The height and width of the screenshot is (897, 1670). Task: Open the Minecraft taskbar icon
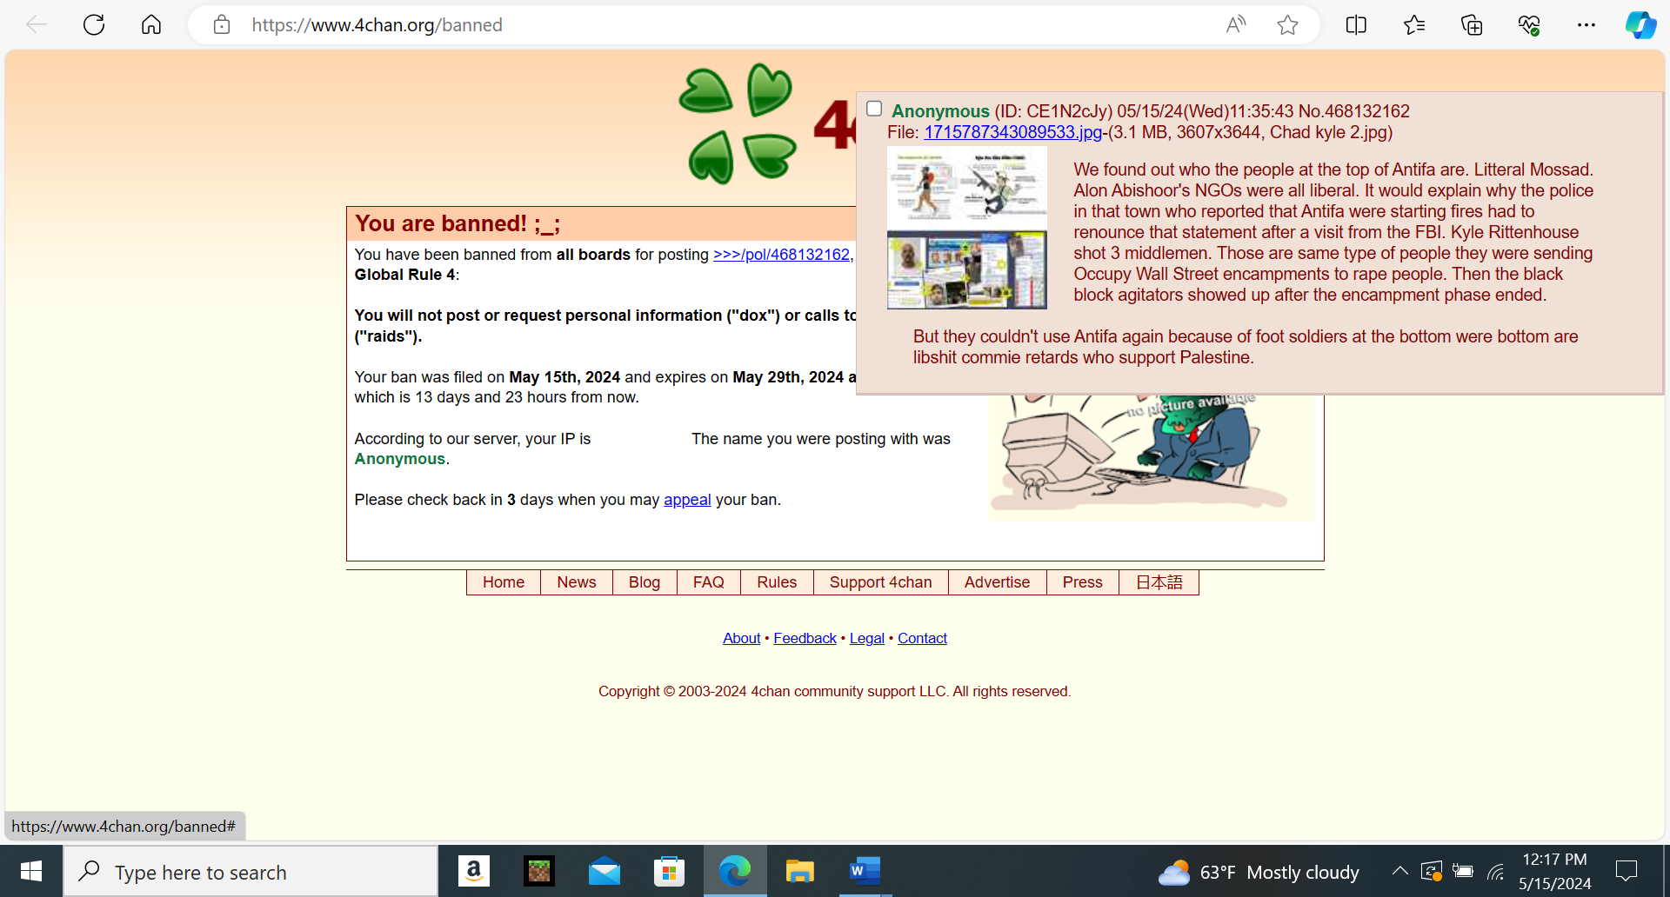[539, 871]
